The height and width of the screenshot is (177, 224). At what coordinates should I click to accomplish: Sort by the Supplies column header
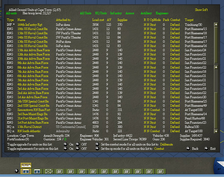coord(122,20)
